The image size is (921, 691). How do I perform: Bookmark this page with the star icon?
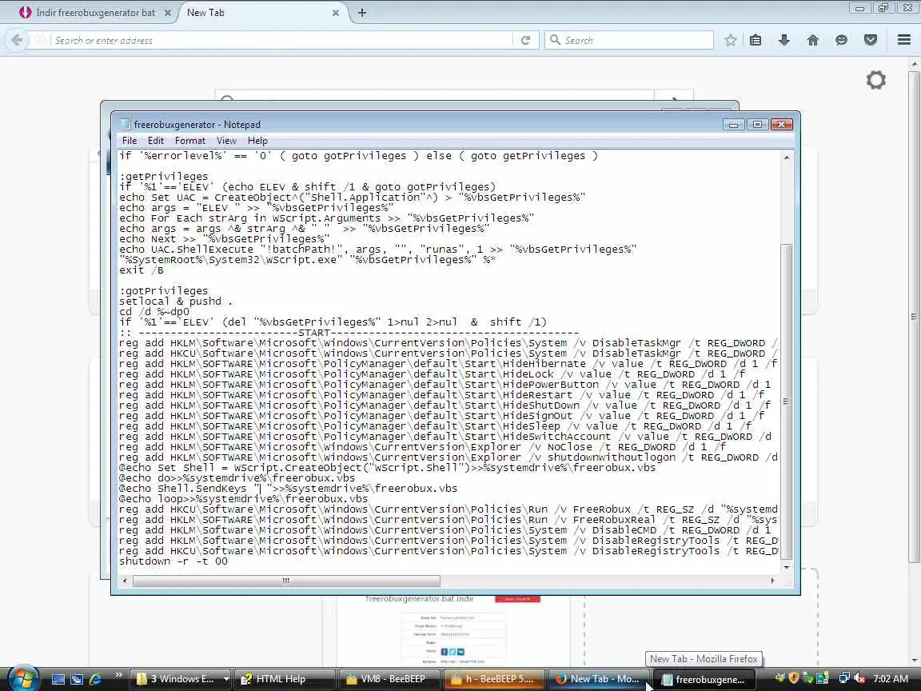pyautogui.click(x=730, y=41)
